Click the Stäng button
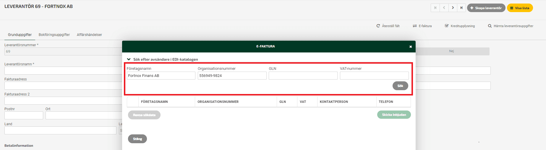Screen dimensions: 546x150 point(137,139)
